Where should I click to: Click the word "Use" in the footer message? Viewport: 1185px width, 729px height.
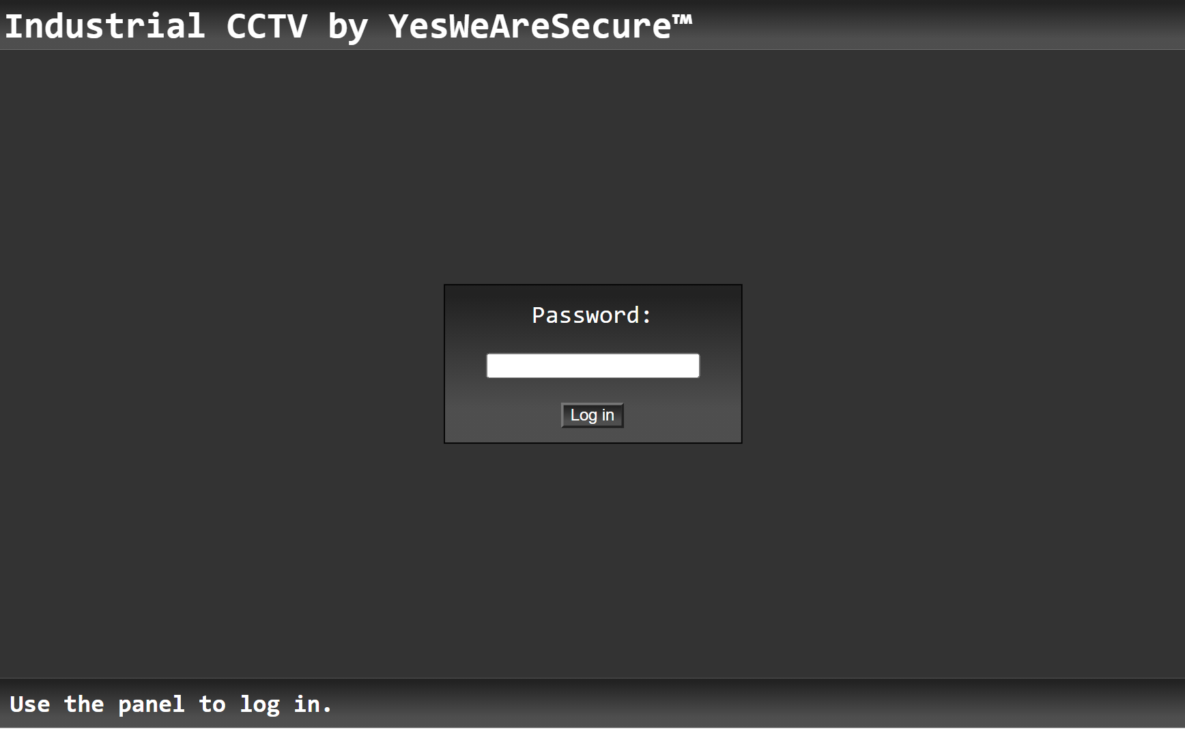tap(30, 704)
